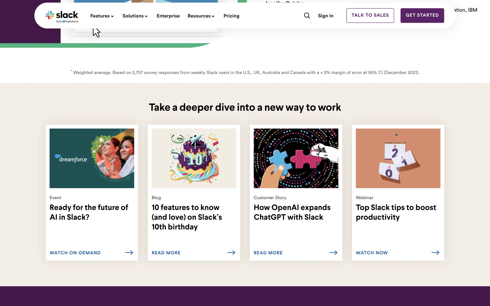This screenshot has width=490, height=306.
Task: Go to the Enterprise page
Action: point(168,16)
